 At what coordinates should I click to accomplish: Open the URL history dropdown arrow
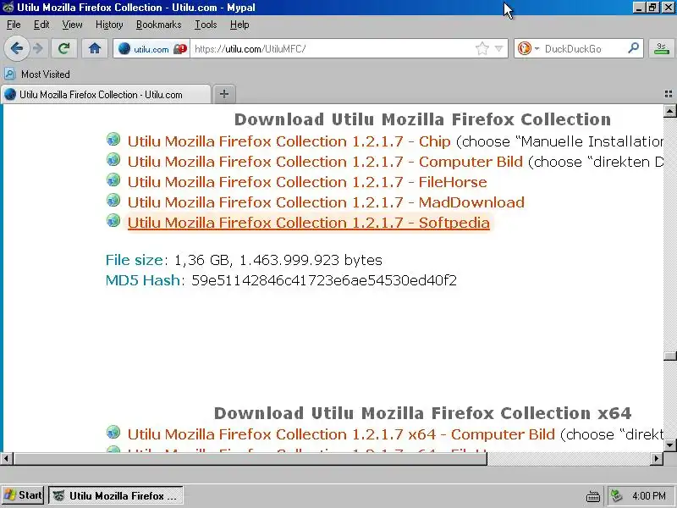coord(498,49)
